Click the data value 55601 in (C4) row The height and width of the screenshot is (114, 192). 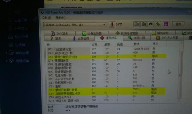[136, 89]
